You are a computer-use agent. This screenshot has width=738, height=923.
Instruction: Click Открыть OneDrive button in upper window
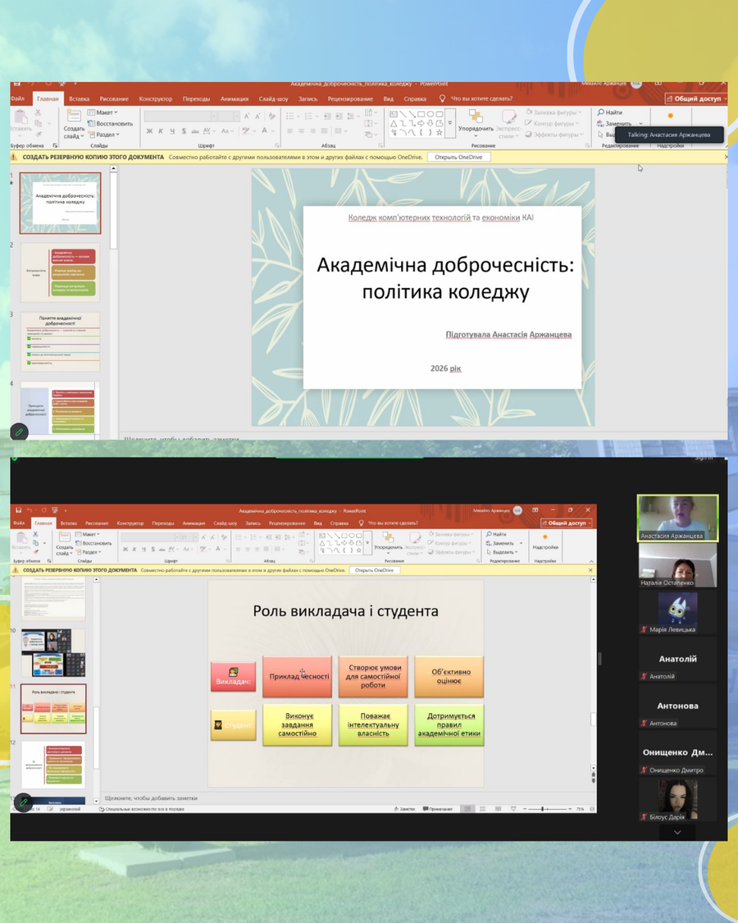tap(458, 157)
